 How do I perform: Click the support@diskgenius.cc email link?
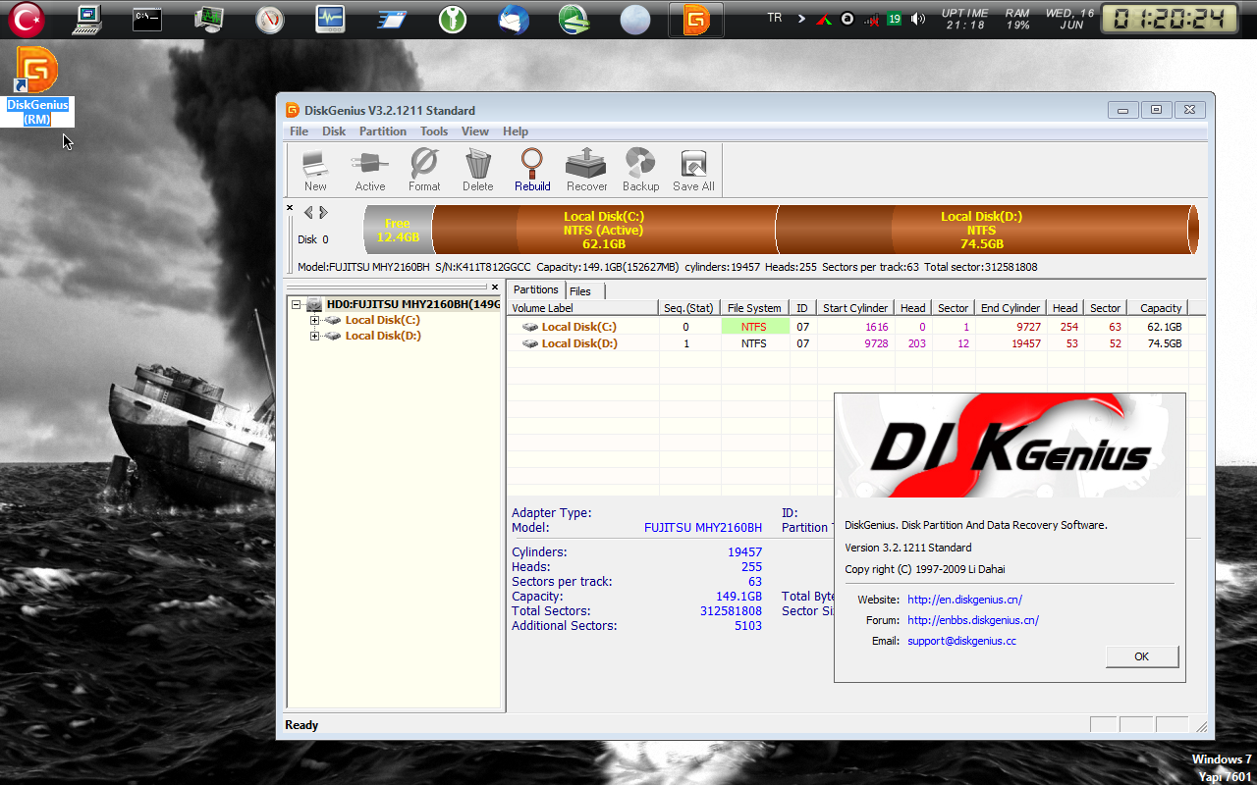coord(961,641)
